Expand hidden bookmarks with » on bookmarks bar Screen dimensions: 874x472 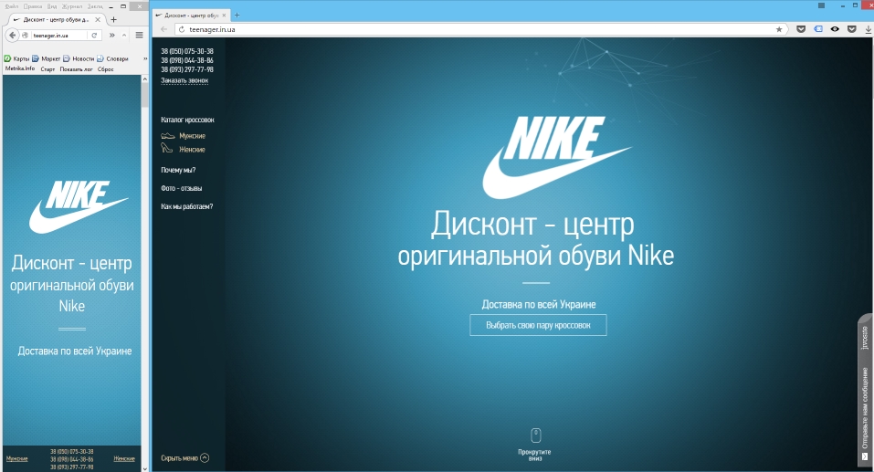click(145, 58)
